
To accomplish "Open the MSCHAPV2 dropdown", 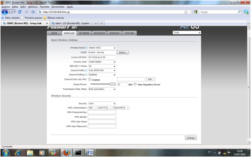I will (121, 108).
